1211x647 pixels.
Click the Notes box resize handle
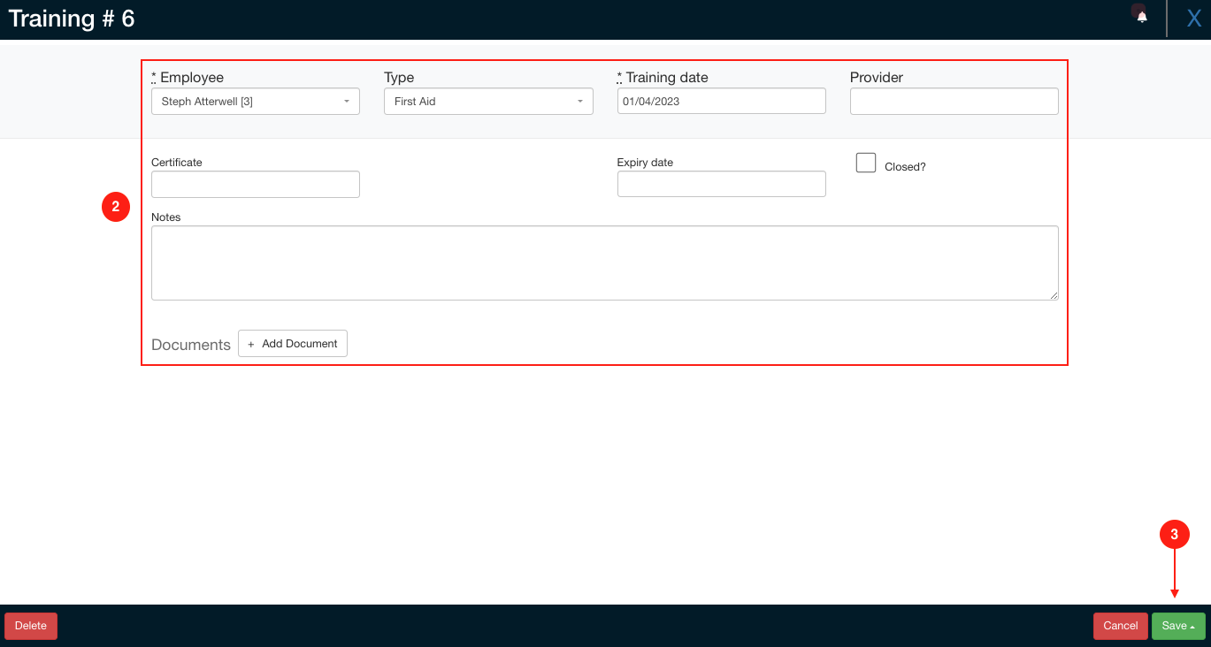1054,295
